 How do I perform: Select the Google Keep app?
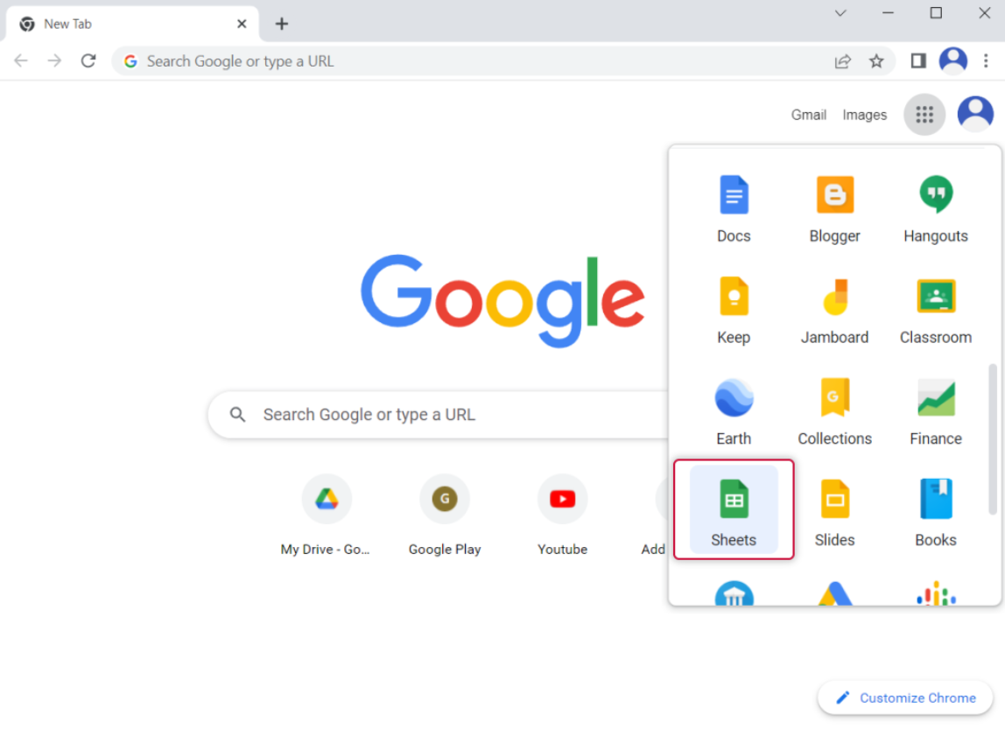(734, 309)
